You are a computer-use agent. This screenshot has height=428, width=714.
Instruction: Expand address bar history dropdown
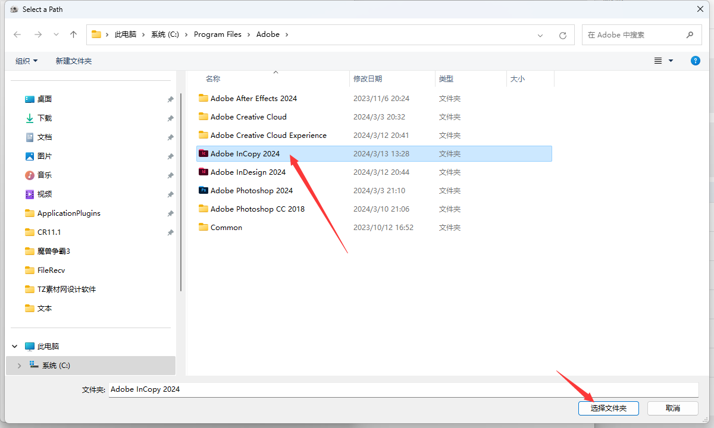pos(540,35)
